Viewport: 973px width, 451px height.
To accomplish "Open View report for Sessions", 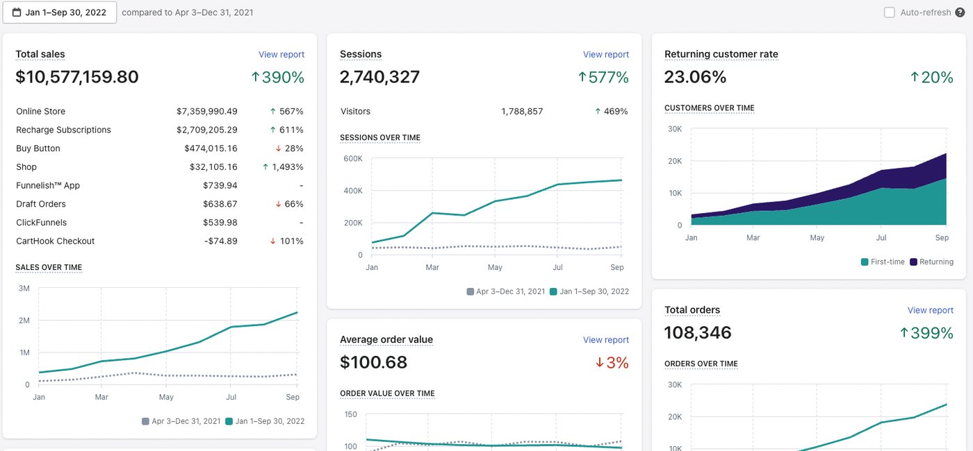I will [606, 54].
